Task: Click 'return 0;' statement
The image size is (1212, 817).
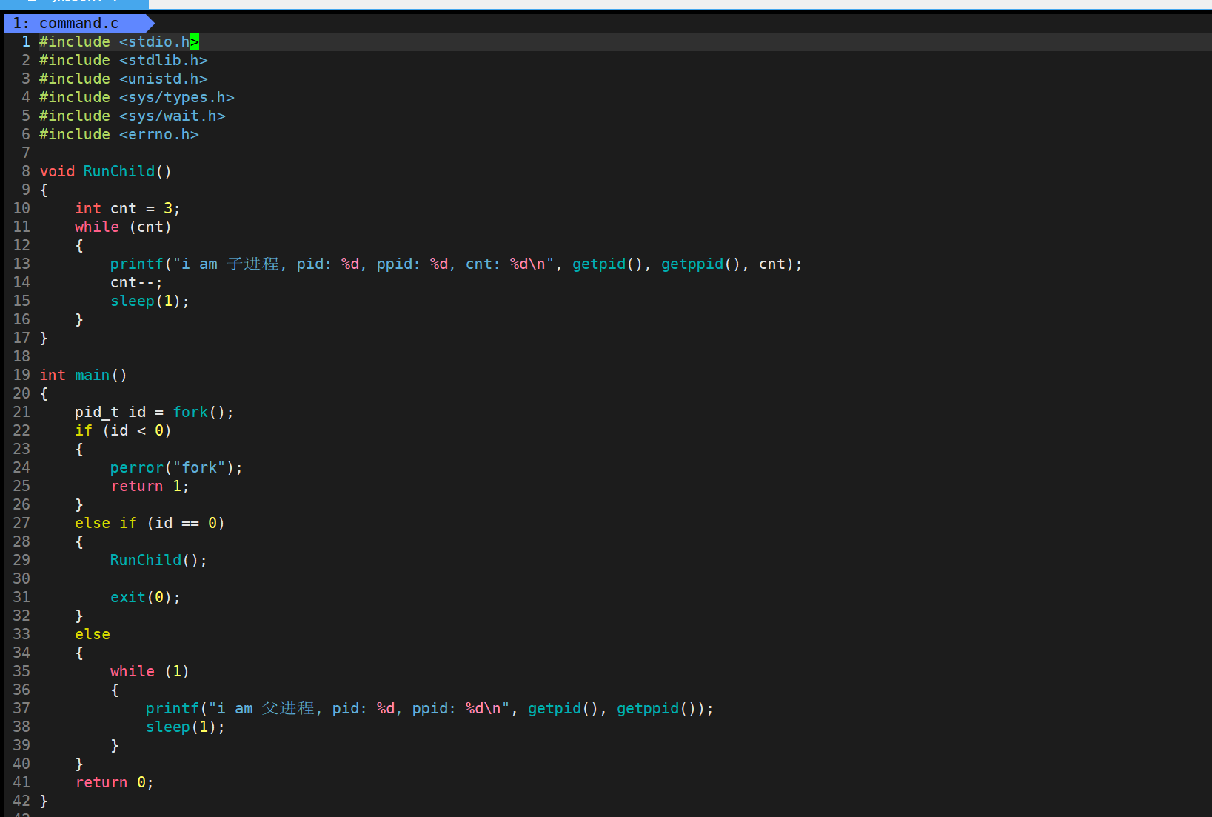Action: pos(114,782)
